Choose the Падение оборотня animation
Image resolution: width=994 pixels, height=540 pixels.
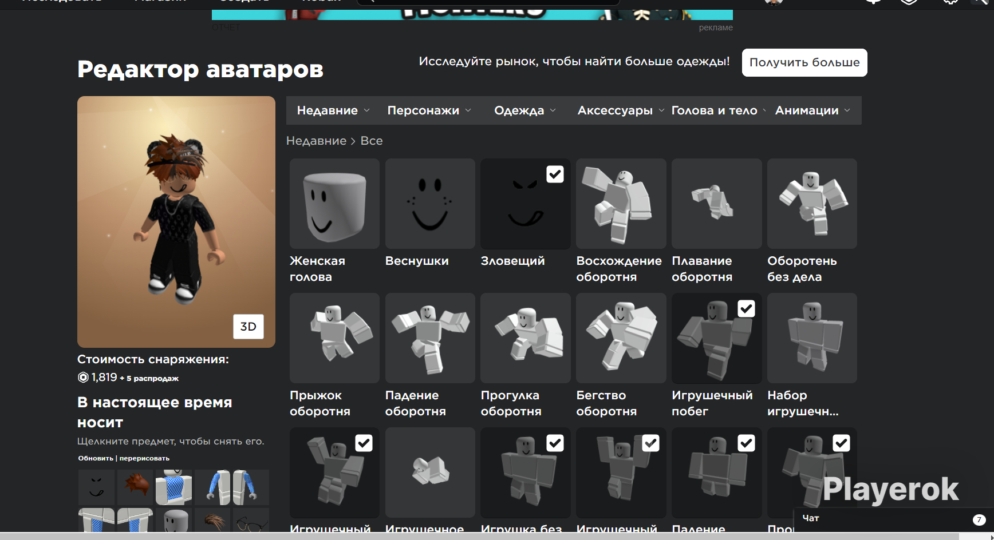[430, 338]
